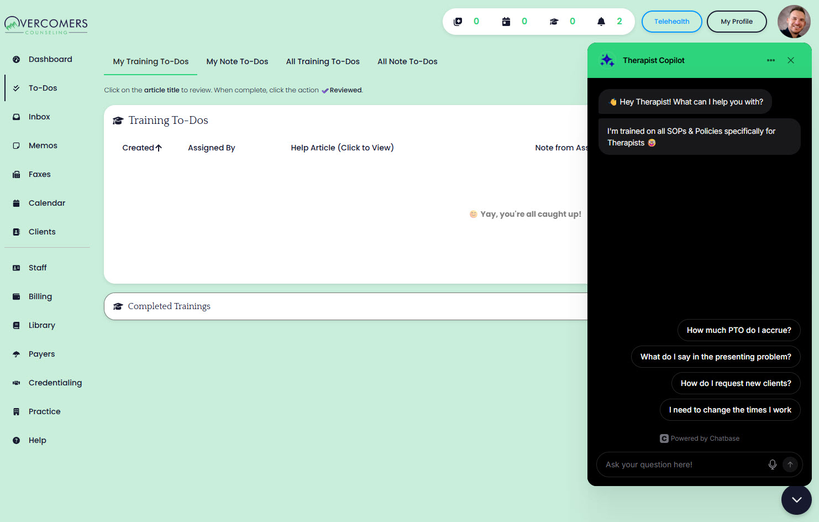Click the notifications count 2
Screen dimensions: 819x522
coord(620,22)
